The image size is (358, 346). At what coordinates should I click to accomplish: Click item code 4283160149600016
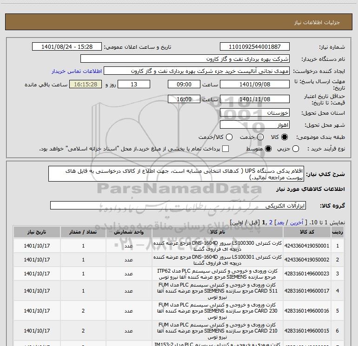[x=307, y=311]
